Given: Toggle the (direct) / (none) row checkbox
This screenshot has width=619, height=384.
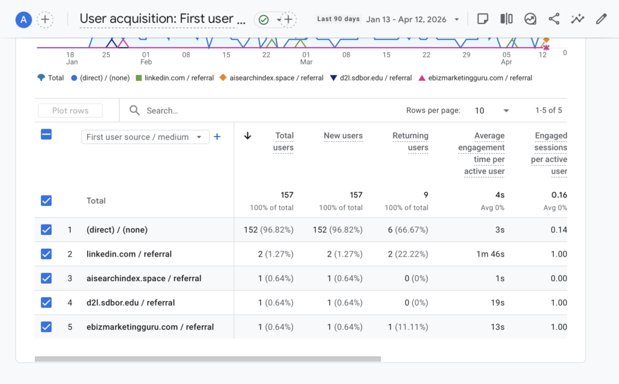Looking at the screenshot, I should [47, 230].
